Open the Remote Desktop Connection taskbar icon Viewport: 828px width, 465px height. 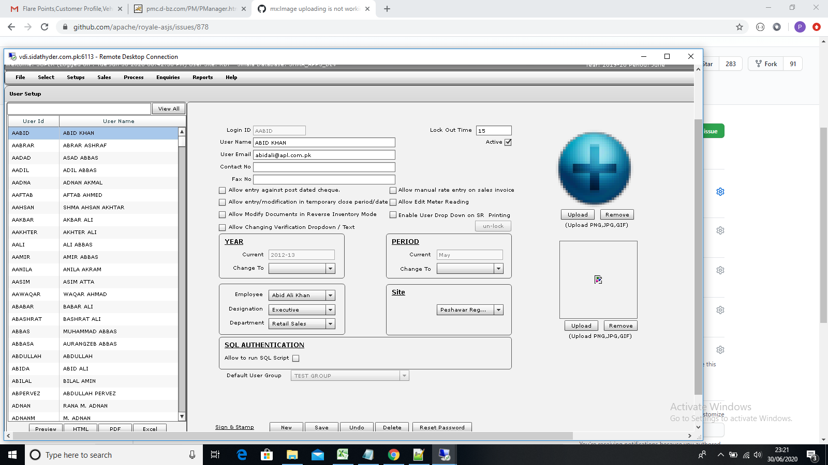(x=444, y=455)
